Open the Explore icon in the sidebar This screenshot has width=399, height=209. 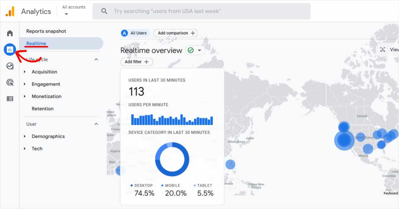click(10, 66)
